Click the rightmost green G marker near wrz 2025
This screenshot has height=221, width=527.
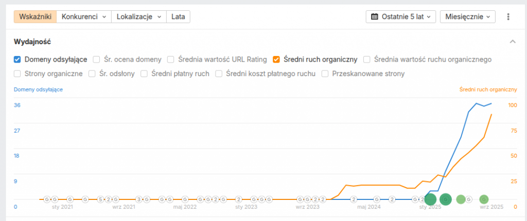484,199
